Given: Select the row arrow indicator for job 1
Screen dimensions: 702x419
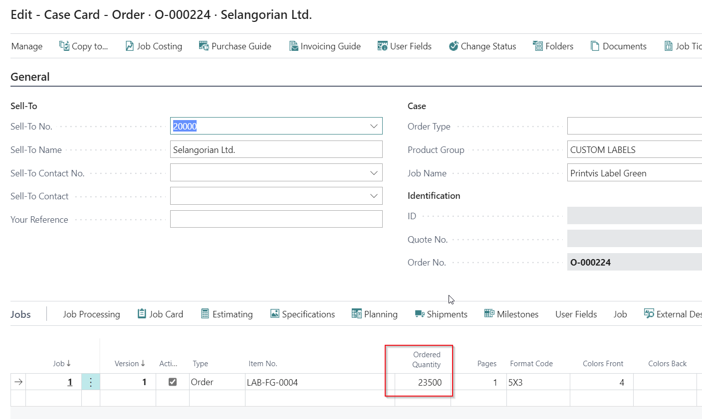Looking at the screenshot, I should [18, 382].
